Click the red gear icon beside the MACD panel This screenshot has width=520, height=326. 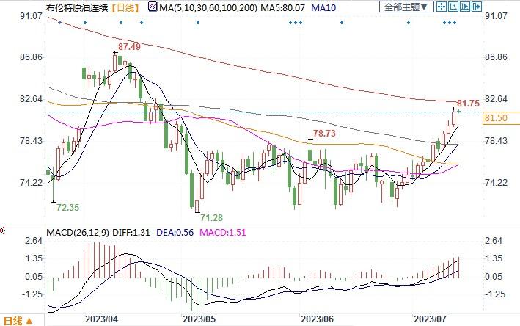point(1,230)
